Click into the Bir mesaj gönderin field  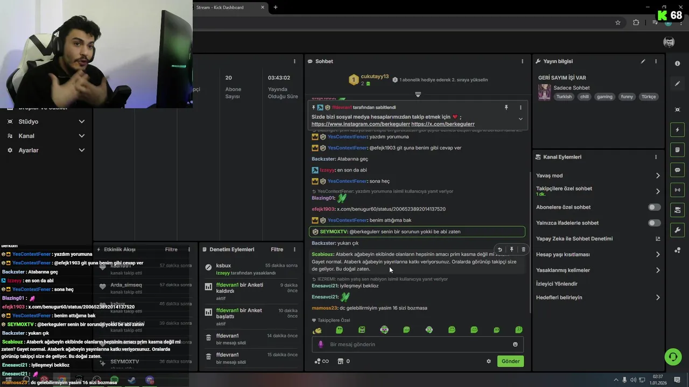417,345
